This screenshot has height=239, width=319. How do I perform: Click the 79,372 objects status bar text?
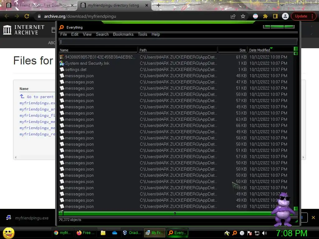click(x=70, y=220)
